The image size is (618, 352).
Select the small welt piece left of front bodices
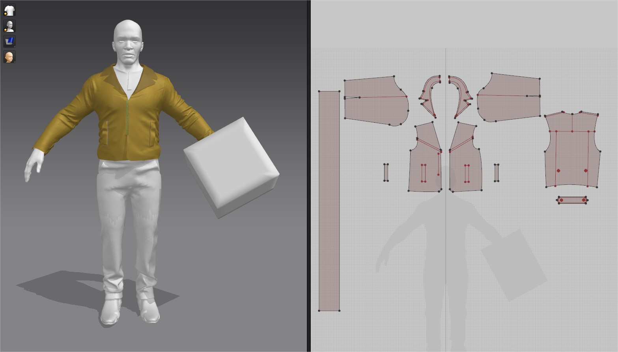click(x=386, y=173)
